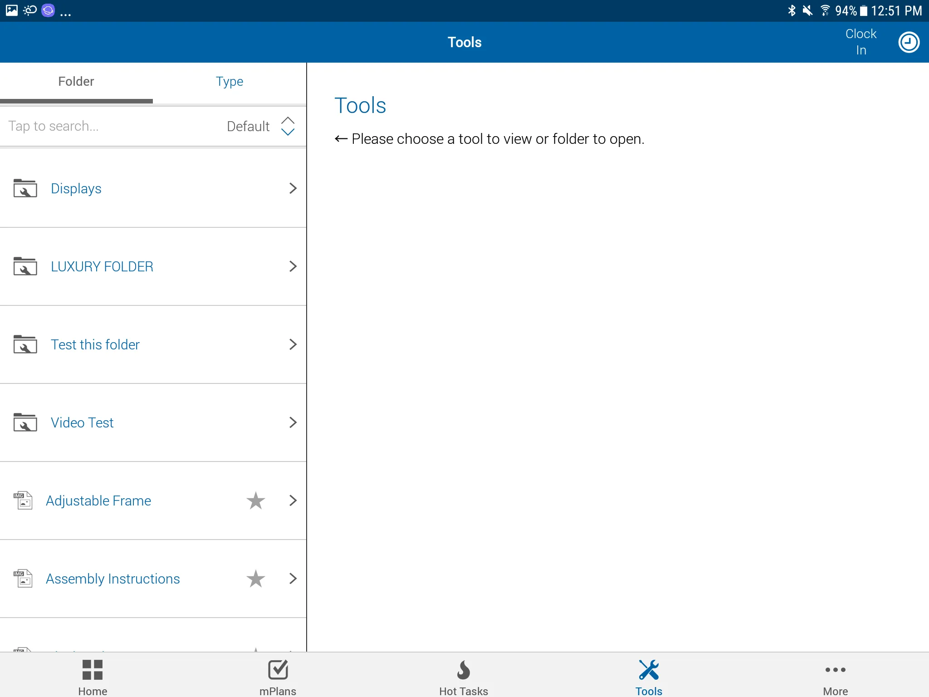Expand the Displays row chevron

pyautogui.click(x=293, y=188)
